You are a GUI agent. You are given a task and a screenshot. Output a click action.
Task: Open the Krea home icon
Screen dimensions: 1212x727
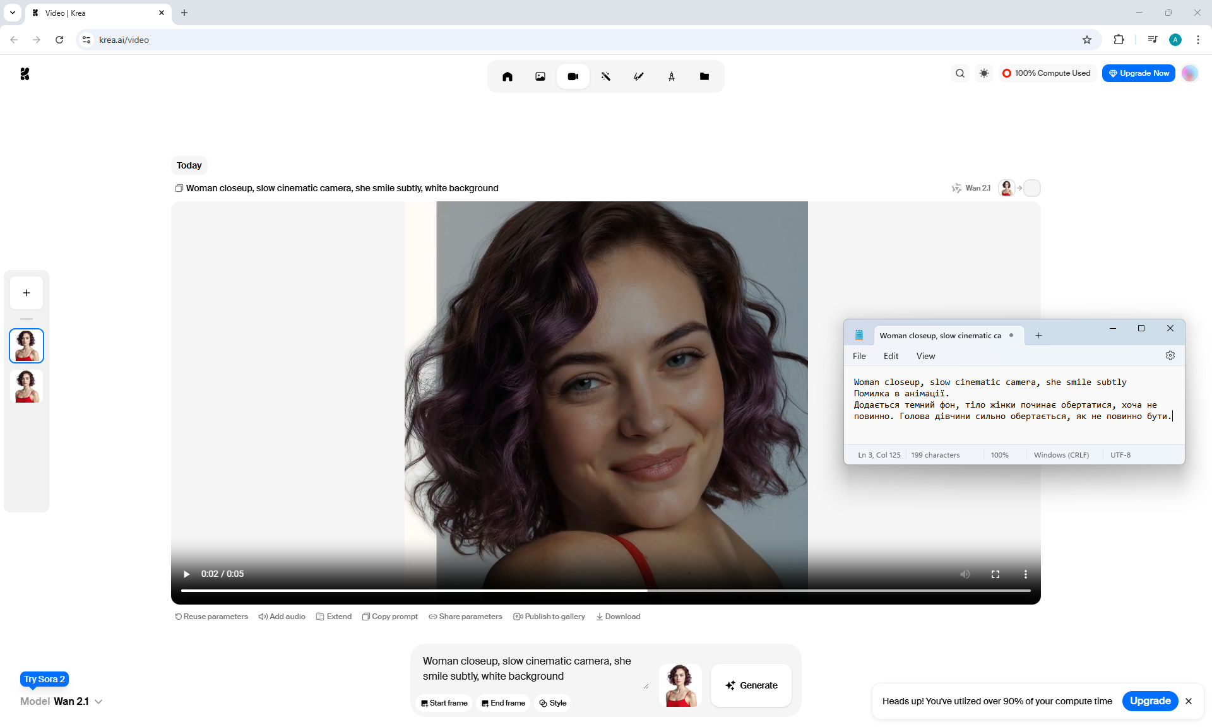507,76
